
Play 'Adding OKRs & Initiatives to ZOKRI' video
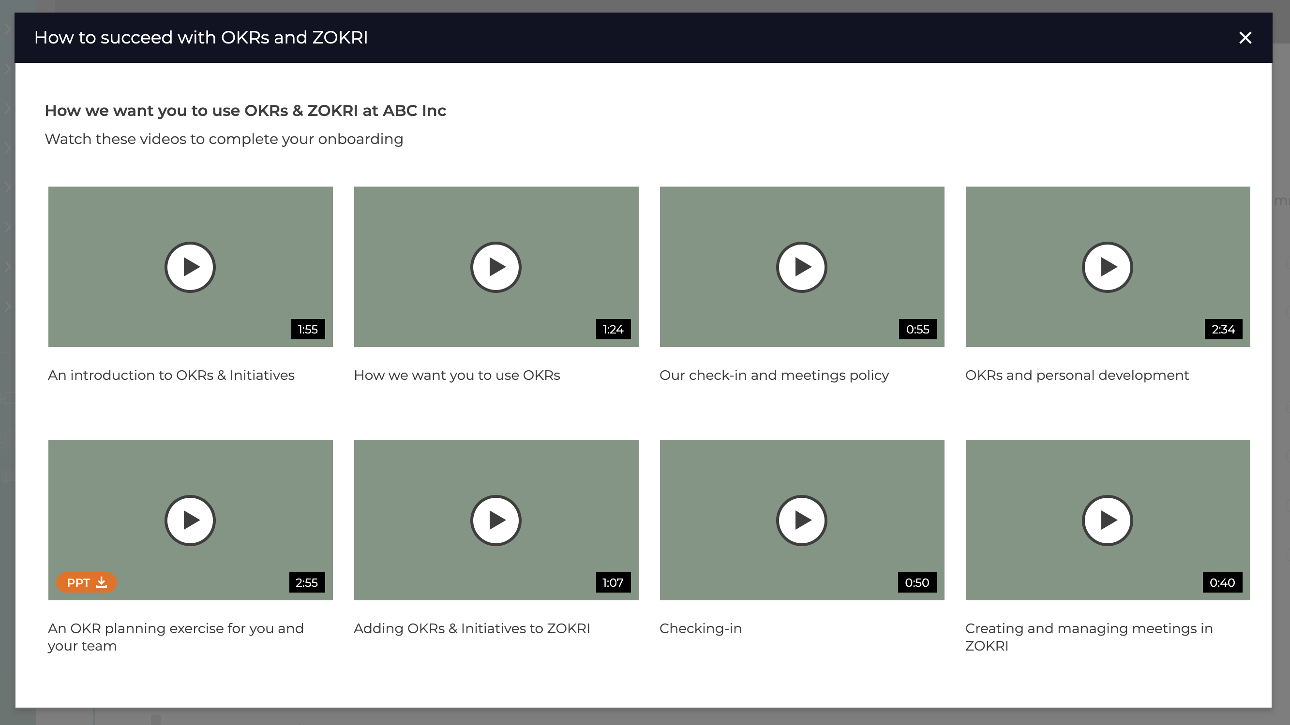(x=496, y=521)
